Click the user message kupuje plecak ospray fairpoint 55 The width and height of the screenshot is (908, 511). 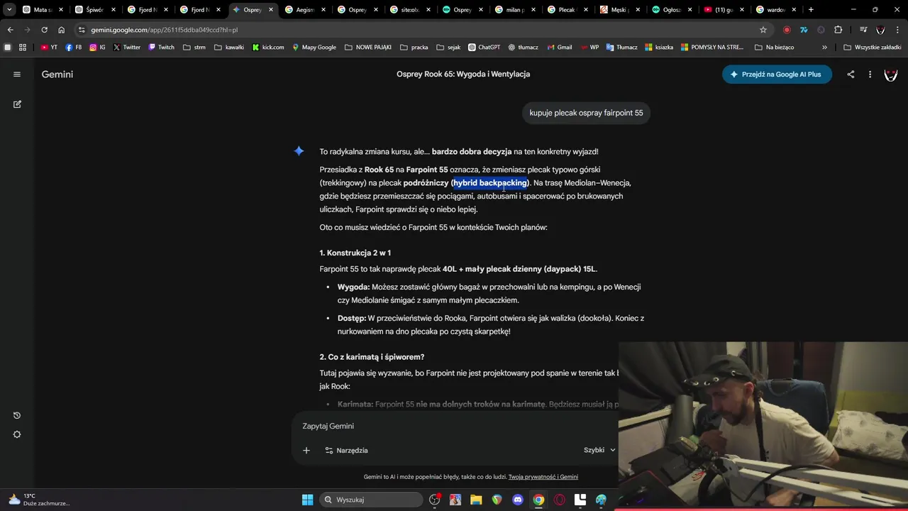(x=586, y=113)
